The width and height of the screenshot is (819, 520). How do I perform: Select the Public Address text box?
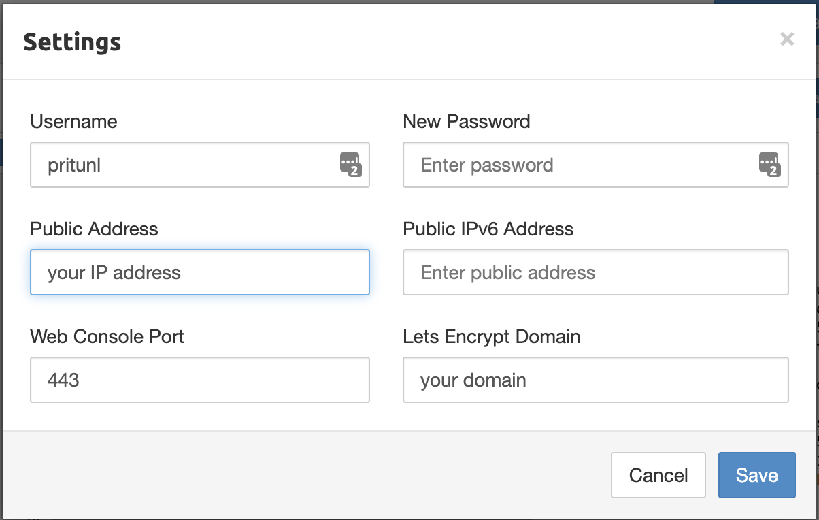pos(200,272)
